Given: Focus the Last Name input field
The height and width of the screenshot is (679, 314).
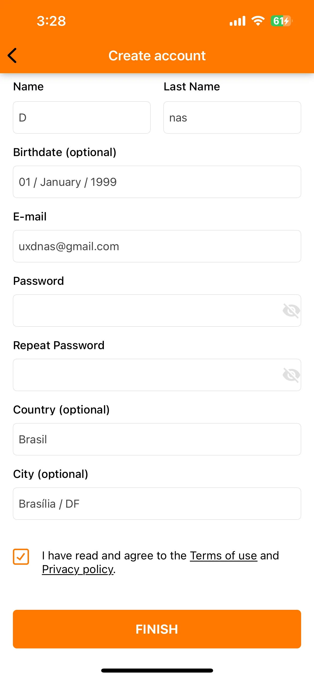Looking at the screenshot, I should point(232,117).
